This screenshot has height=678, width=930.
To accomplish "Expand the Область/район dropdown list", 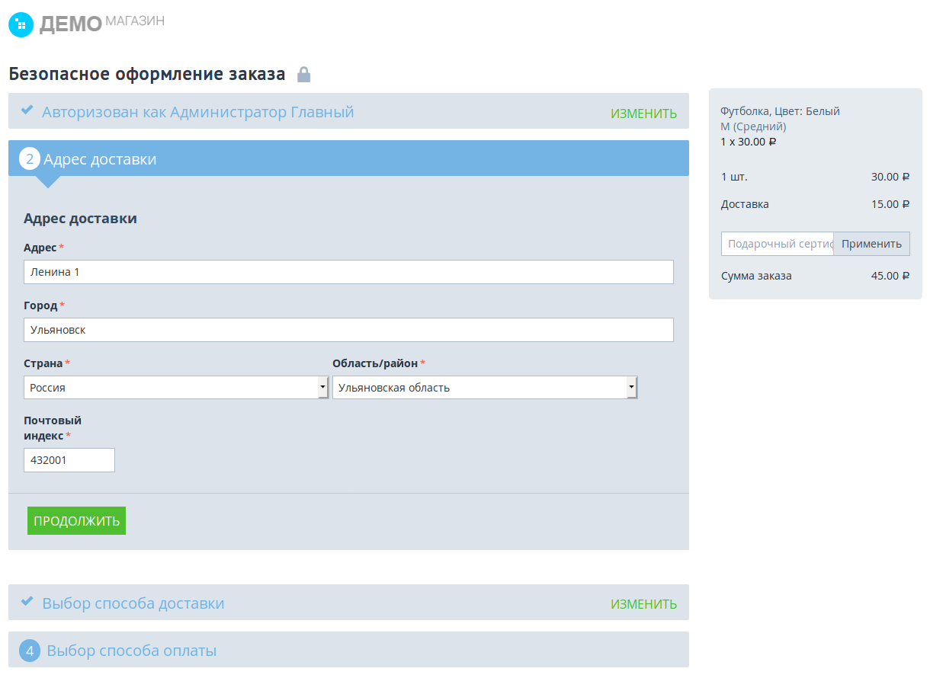I will [x=484, y=388].
